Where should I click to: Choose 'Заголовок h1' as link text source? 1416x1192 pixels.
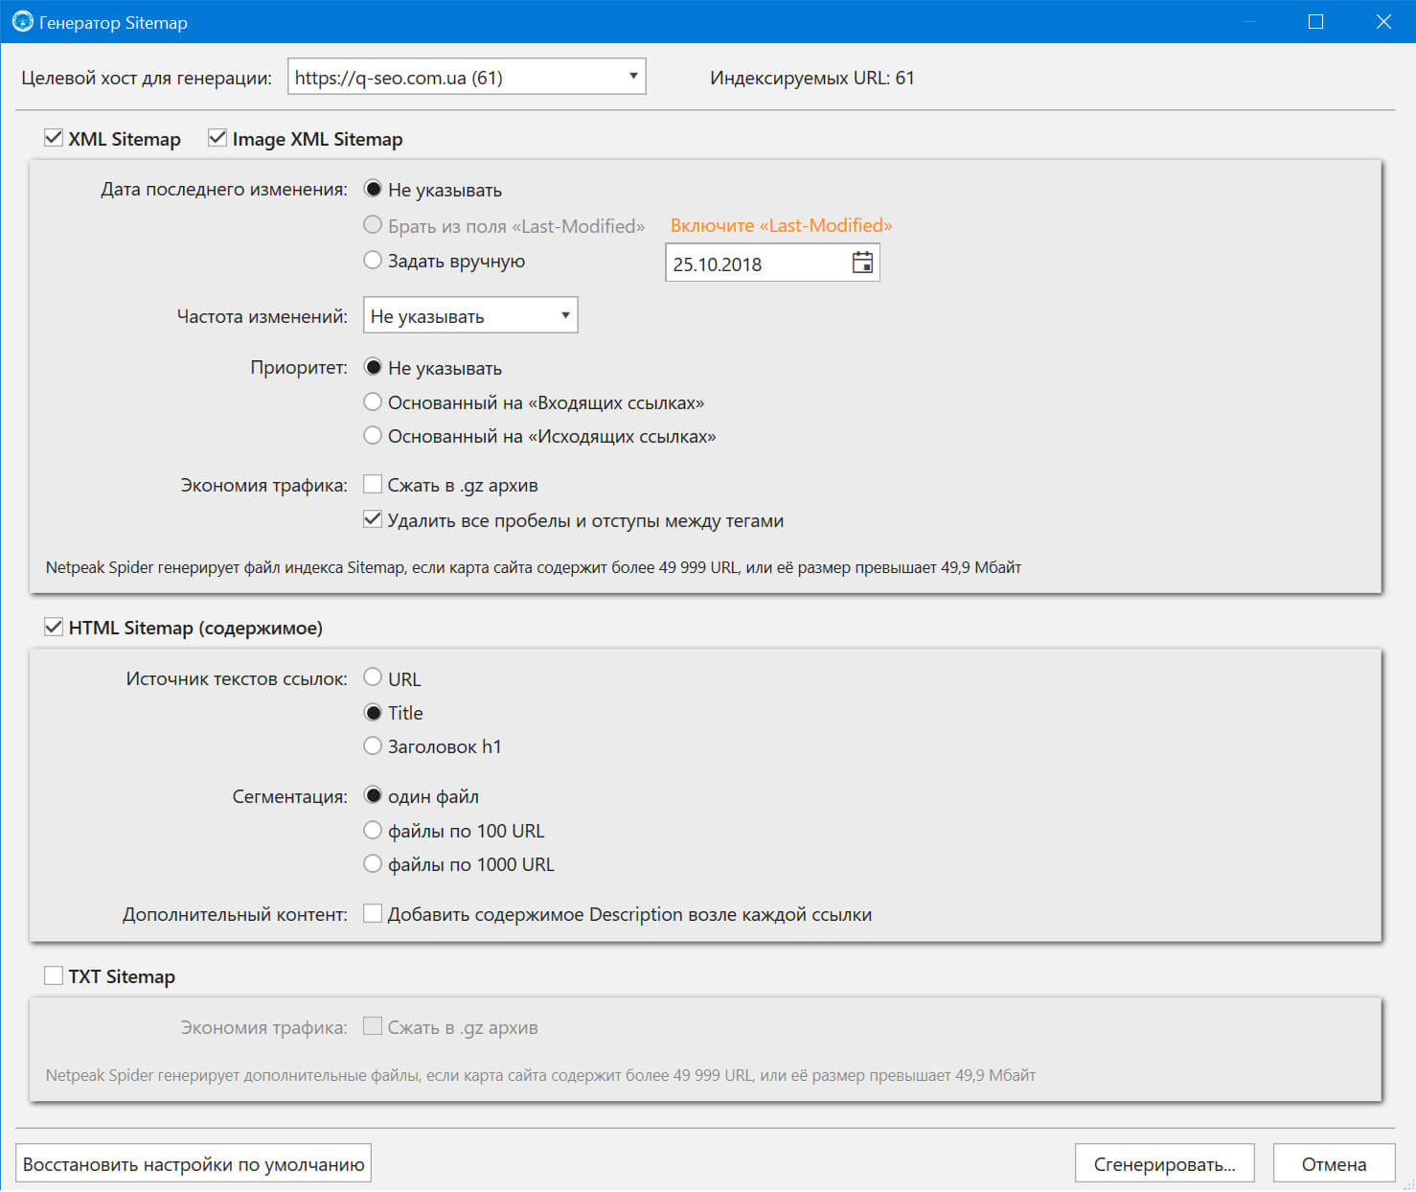click(x=373, y=745)
